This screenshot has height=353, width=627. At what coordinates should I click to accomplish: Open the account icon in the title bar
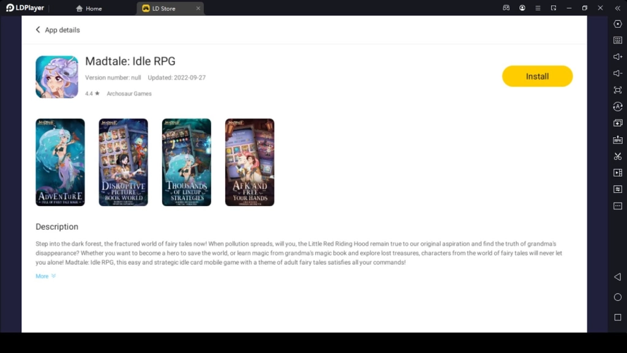[x=522, y=8]
